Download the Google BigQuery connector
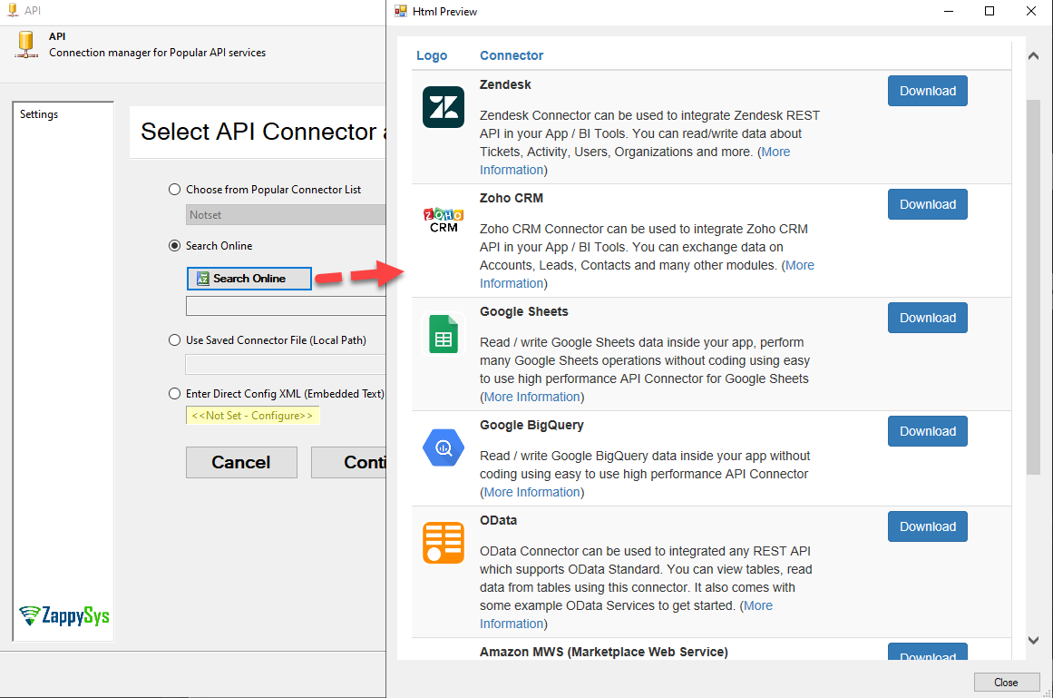The height and width of the screenshot is (698, 1053). pos(928,431)
